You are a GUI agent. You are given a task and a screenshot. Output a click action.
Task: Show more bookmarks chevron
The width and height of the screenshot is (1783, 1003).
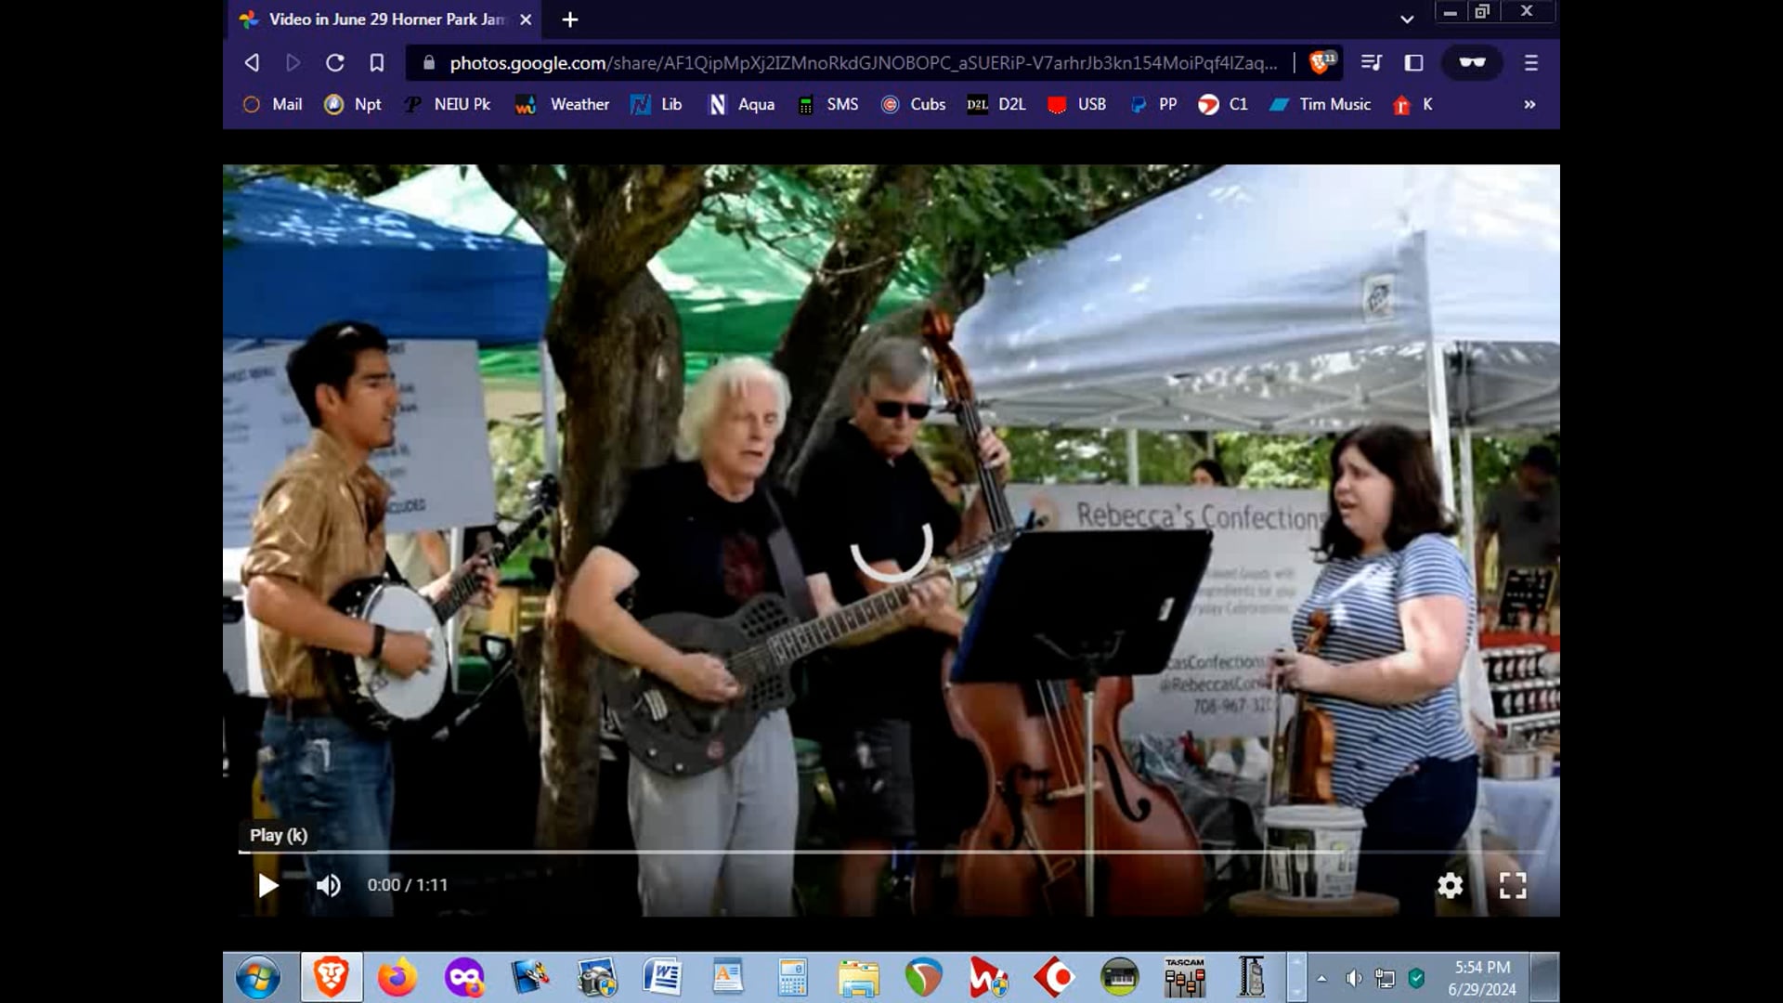coord(1529,104)
